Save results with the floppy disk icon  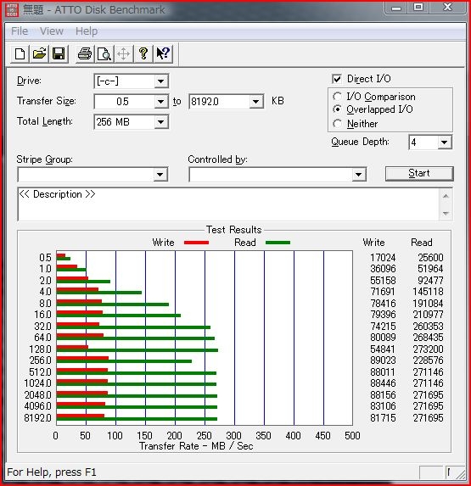click(x=59, y=53)
